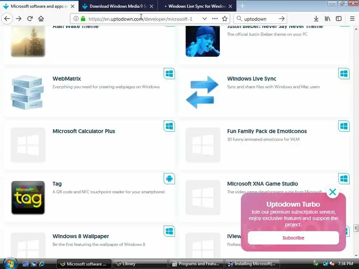Close the Uptodown Turbo popup
The image size is (359, 269).
[332, 192]
